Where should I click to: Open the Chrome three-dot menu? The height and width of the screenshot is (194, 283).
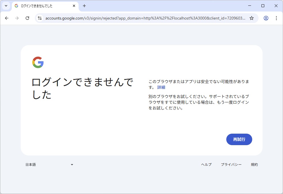(x=276, y=18)
